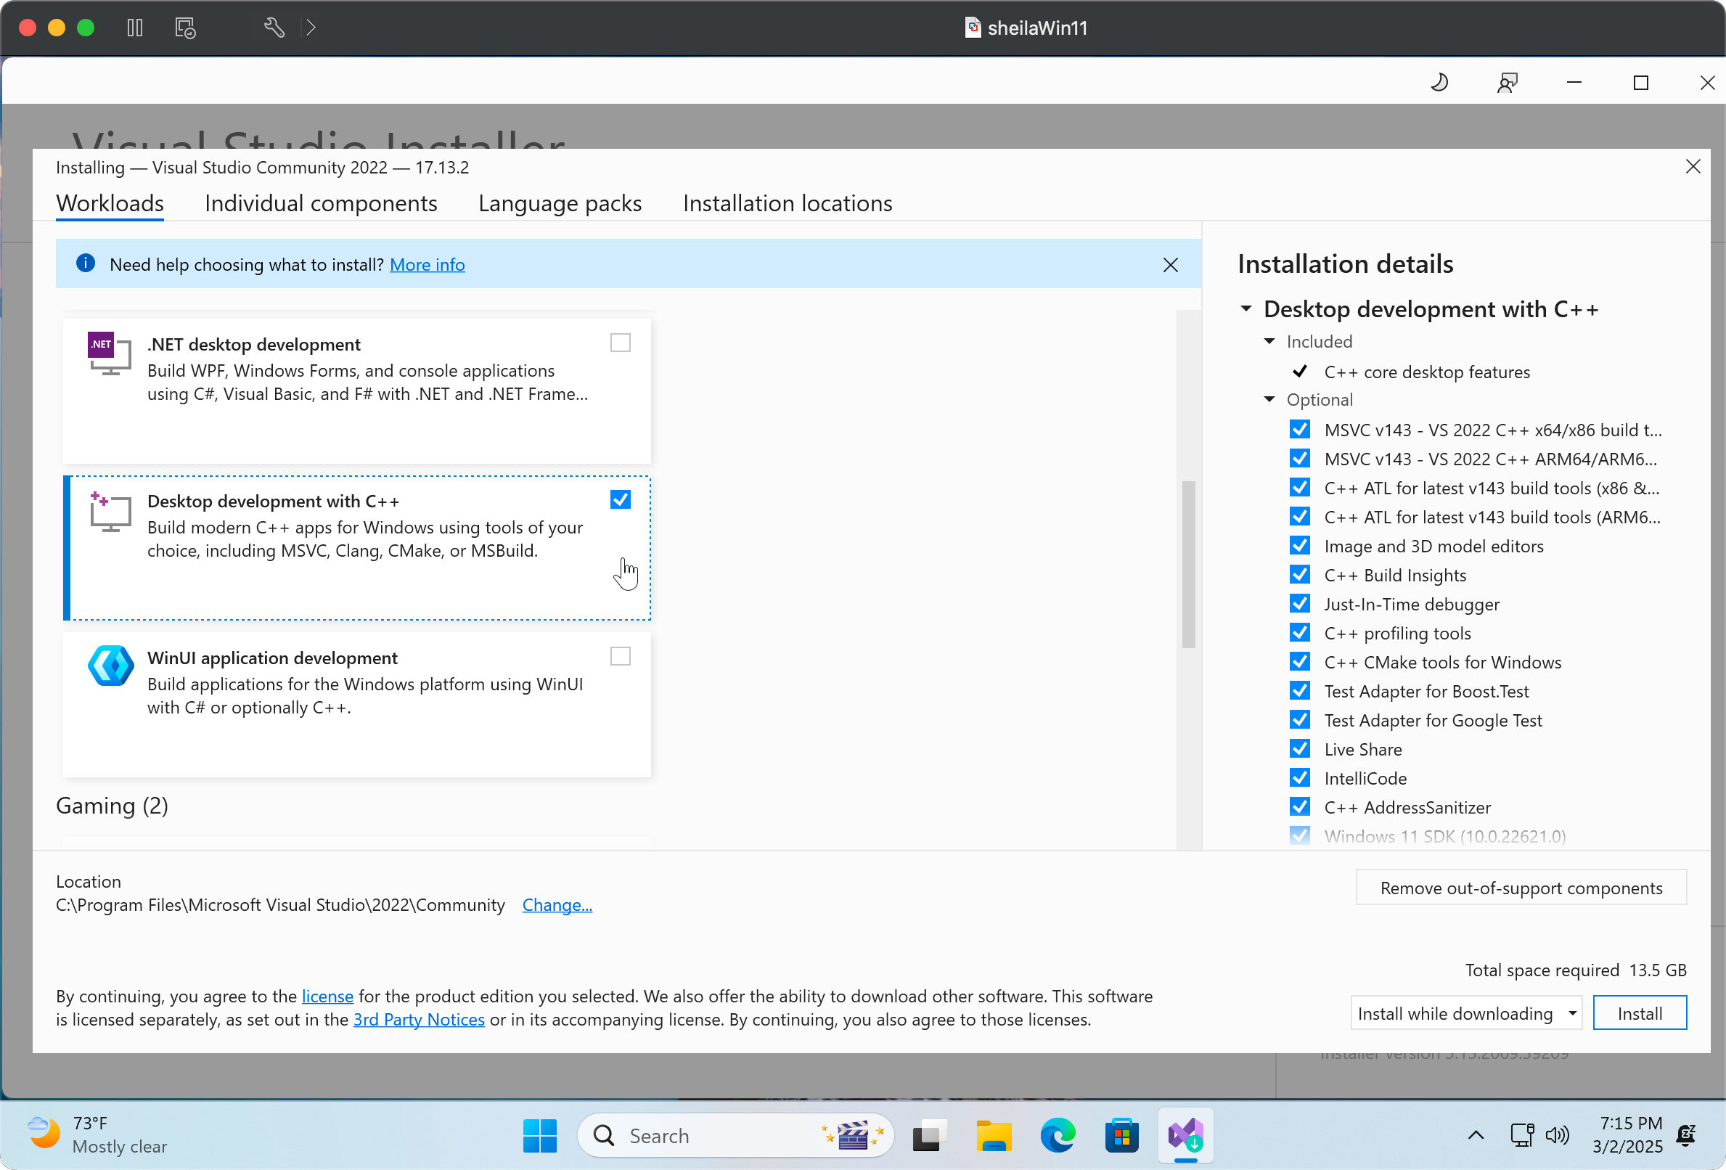Click the Change... location link

point(557,905)
